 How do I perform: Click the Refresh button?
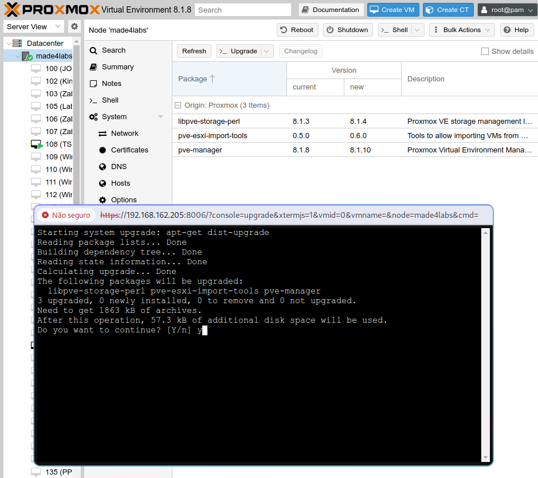pyautogui.click(x=194, y=51)
